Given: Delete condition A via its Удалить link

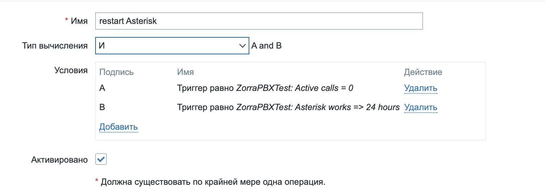Looking at the screenshot, I should coord(421,88).
